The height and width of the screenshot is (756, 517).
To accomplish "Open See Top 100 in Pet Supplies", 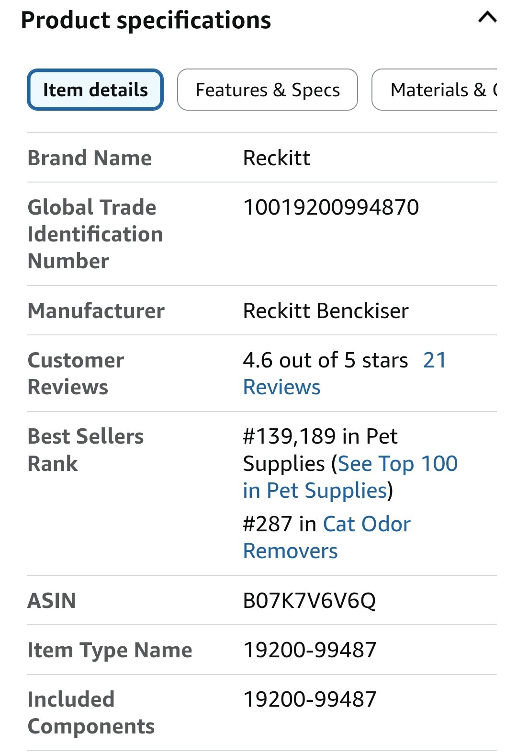I will (x=350, y=477).
